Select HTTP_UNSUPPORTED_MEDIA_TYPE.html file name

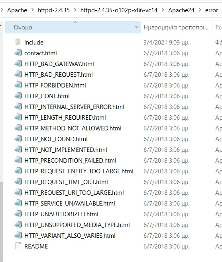(x=77, y=225)
